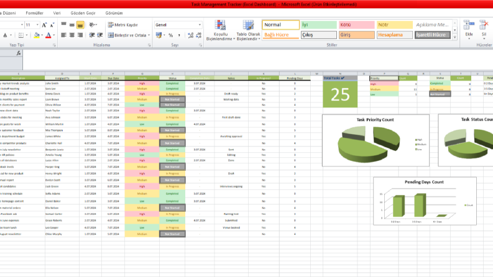Apply the İyi green cell style

(319, 25)
